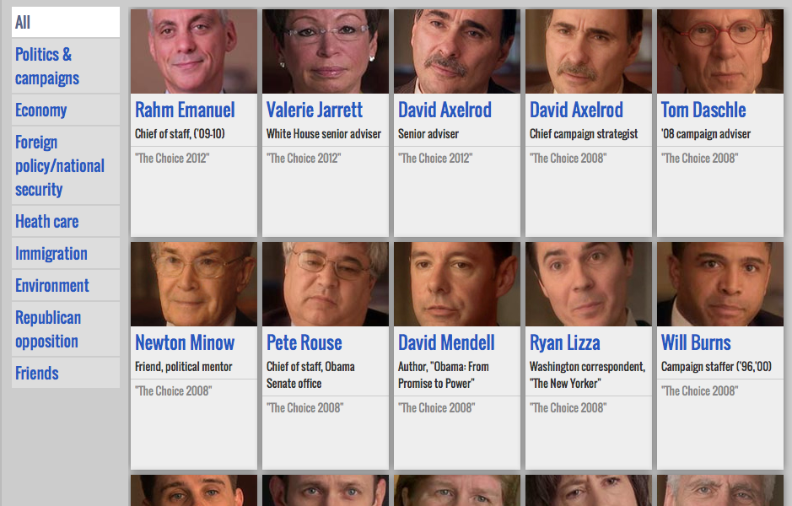Choose the Economy category
The image size is (792, 506).
(66, 110)
